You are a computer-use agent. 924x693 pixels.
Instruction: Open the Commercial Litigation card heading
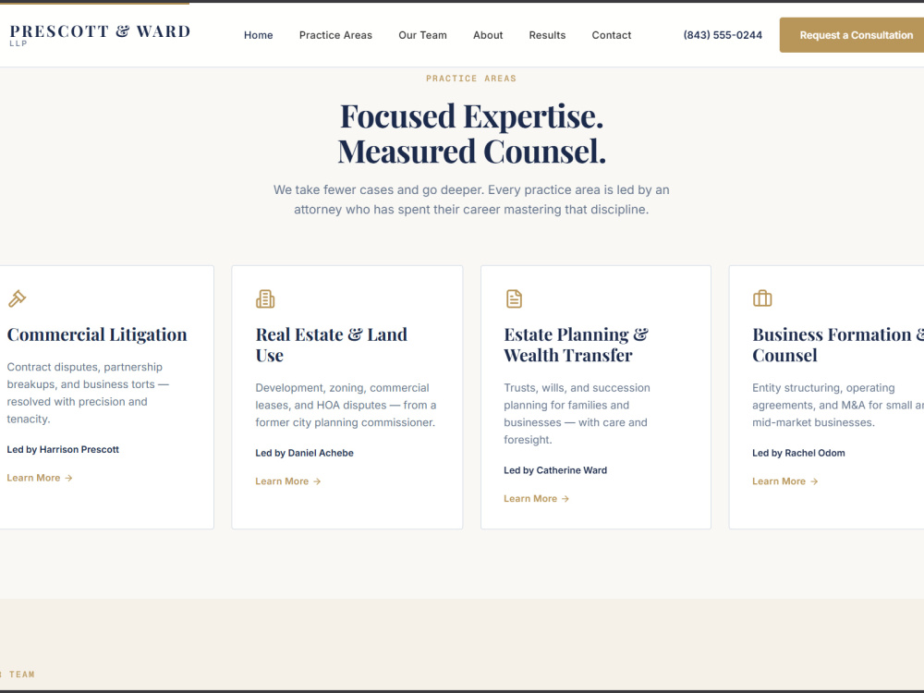[97, 334]
